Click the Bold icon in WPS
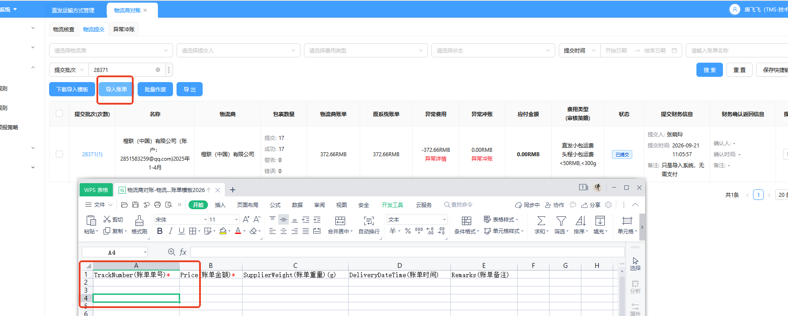Image resolution: width=788 pixels, height=316 pixels. [160, 231]
